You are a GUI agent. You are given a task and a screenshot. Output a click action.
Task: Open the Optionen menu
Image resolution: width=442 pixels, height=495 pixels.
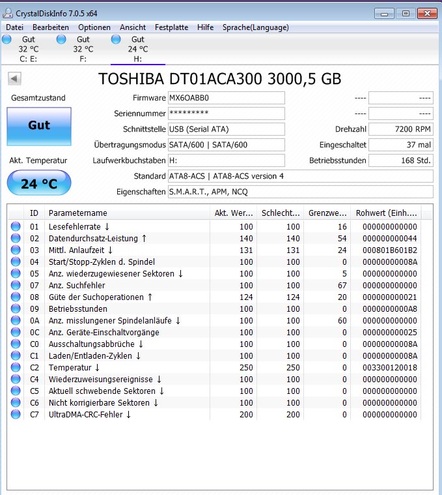(94, 27)
